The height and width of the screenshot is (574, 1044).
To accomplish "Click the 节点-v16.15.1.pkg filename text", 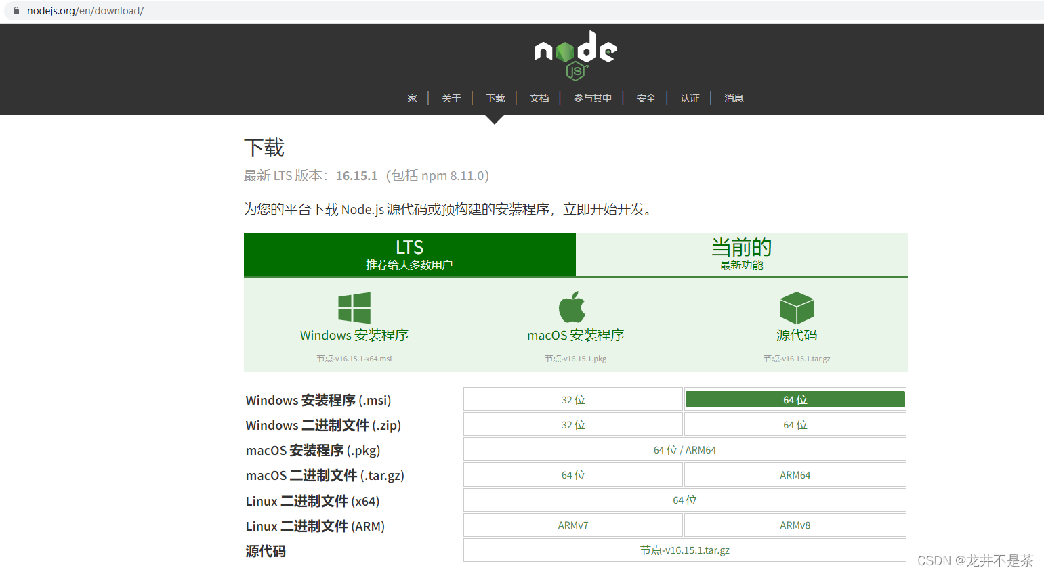I will pyautogui.click(x=576, y=359).
